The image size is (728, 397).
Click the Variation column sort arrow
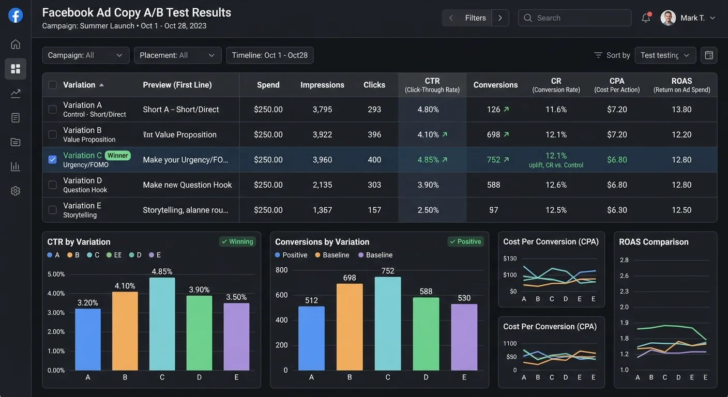click(x=101, y=85)
